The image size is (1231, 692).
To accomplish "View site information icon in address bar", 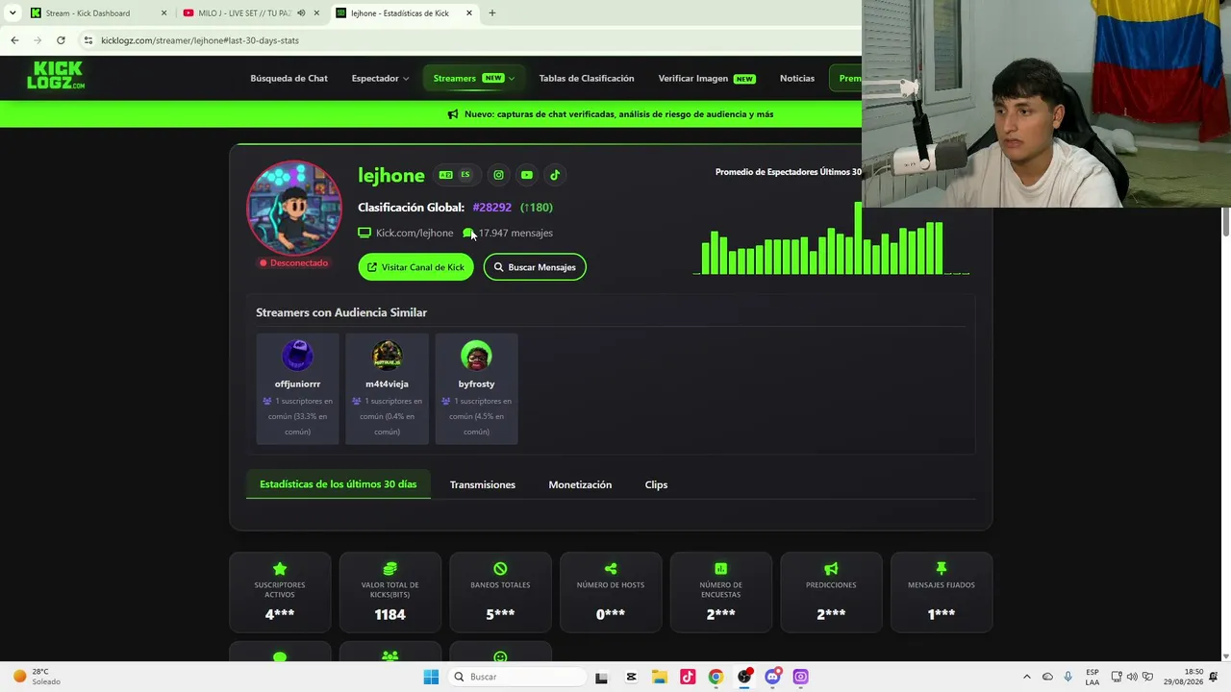I will 88,40.
